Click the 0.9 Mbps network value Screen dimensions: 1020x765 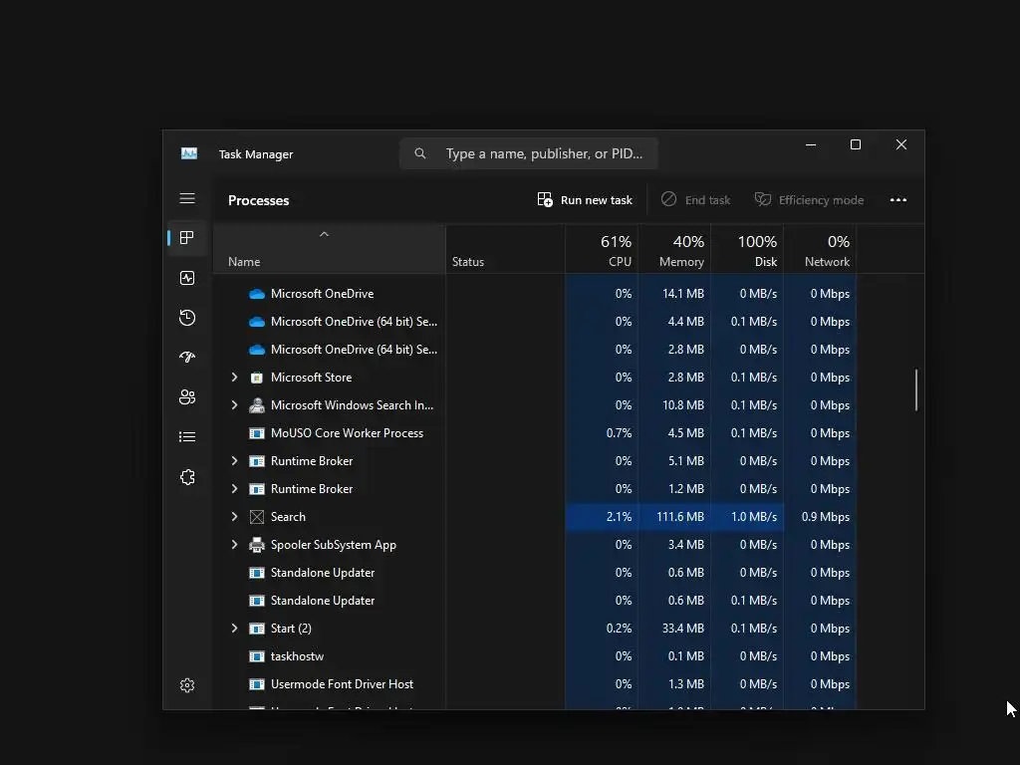826,517
